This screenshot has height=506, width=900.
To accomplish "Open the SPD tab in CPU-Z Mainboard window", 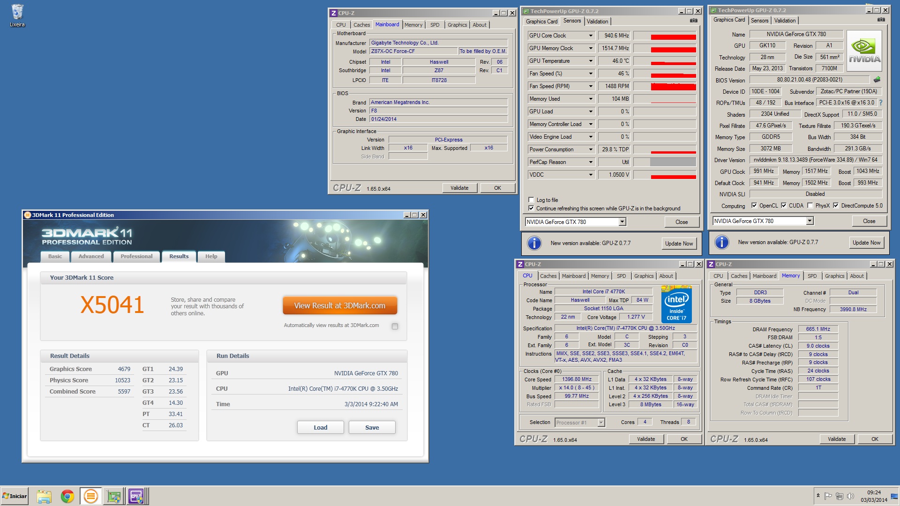I will coord(435,25).
